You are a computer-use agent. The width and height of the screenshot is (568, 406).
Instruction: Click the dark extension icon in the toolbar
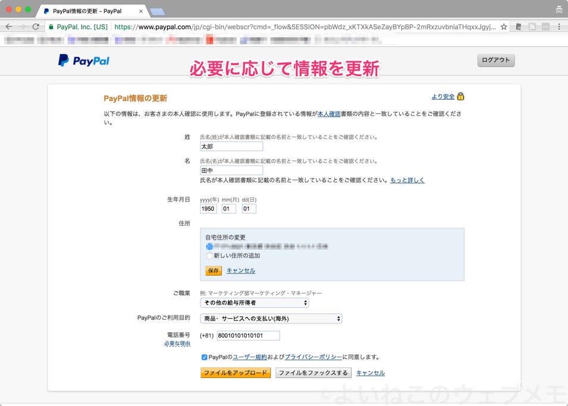518,27
